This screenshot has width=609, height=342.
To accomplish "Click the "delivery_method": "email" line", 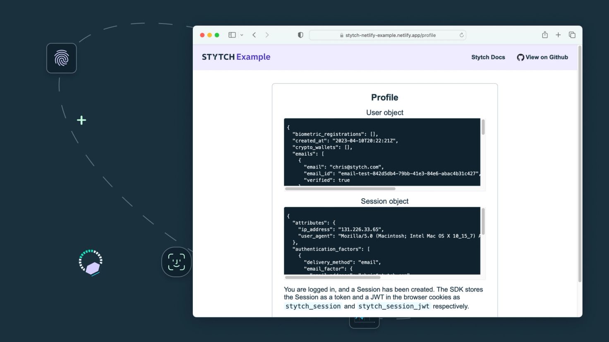I will tap(342, 262).
